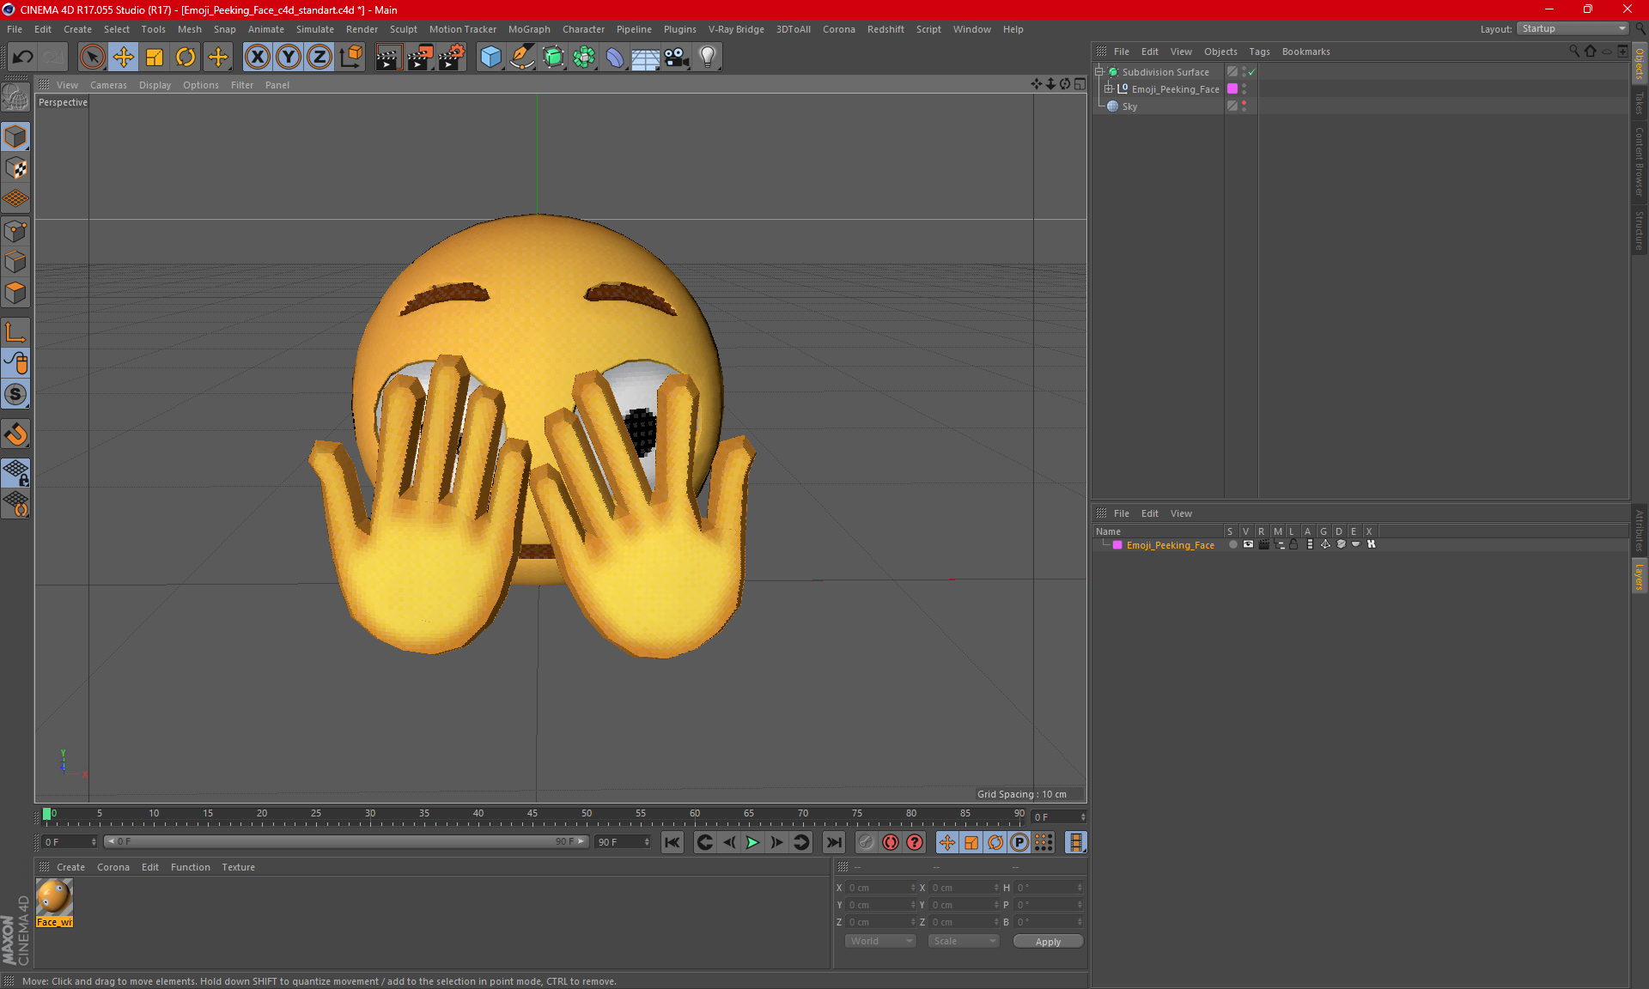Click the Undo arrow icon

pyautogui.click(x=23, y=57)
